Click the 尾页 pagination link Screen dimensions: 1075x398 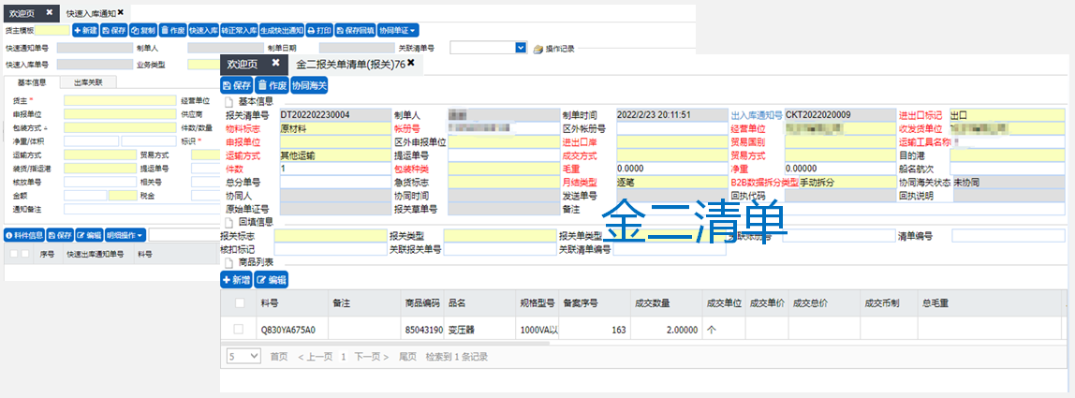click(x=408, y=357)
